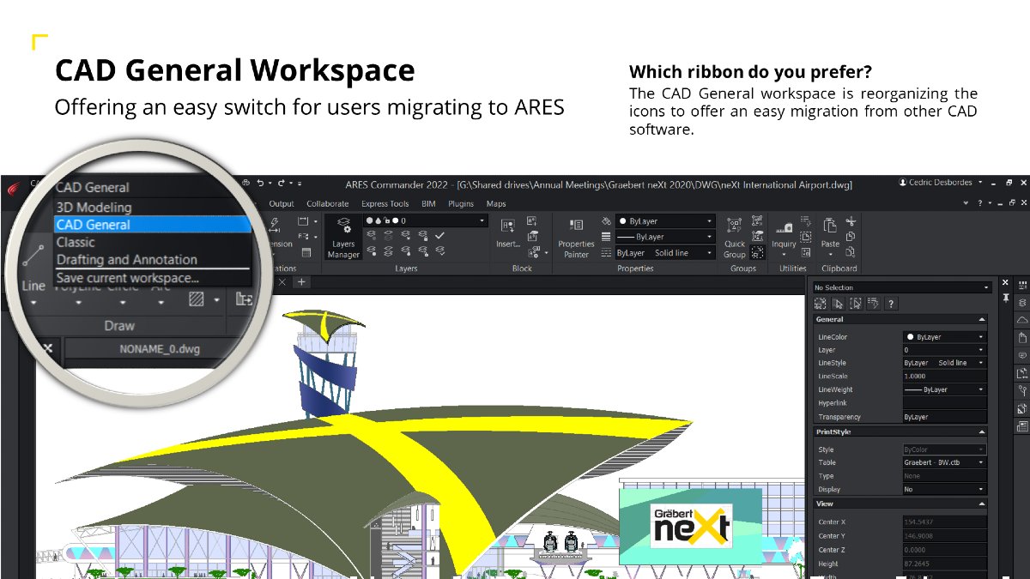Close the Properties palette with its X
This screenshot has width=1030, height=579.
tap(1006, 283)
